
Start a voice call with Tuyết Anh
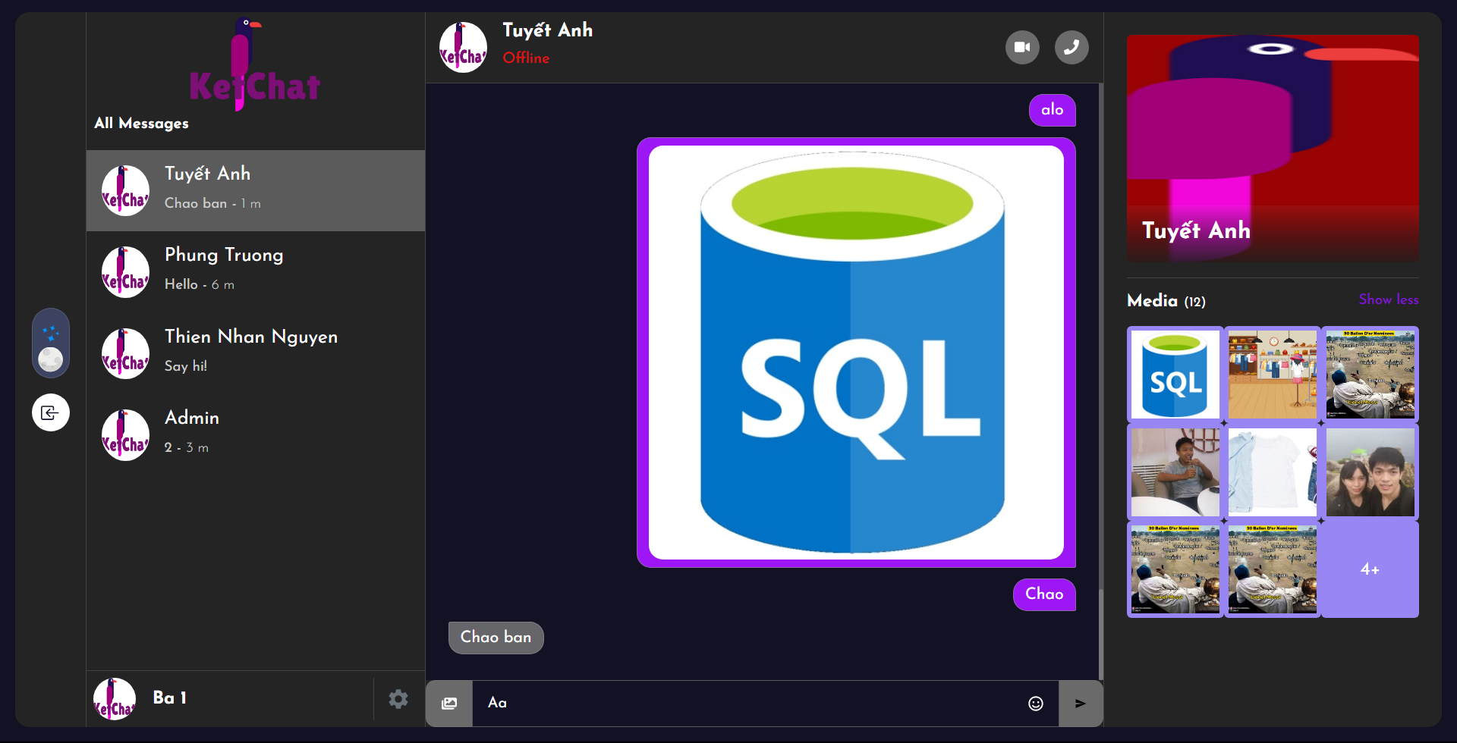(x=1072, y=47)
